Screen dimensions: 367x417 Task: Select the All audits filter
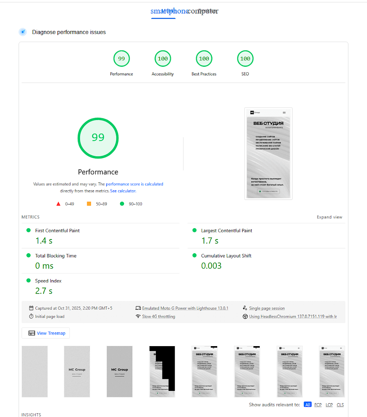307,405
